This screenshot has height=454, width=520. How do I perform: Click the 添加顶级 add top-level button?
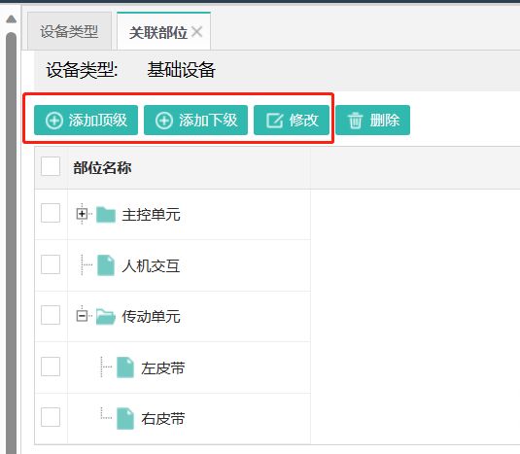point(86,120)
